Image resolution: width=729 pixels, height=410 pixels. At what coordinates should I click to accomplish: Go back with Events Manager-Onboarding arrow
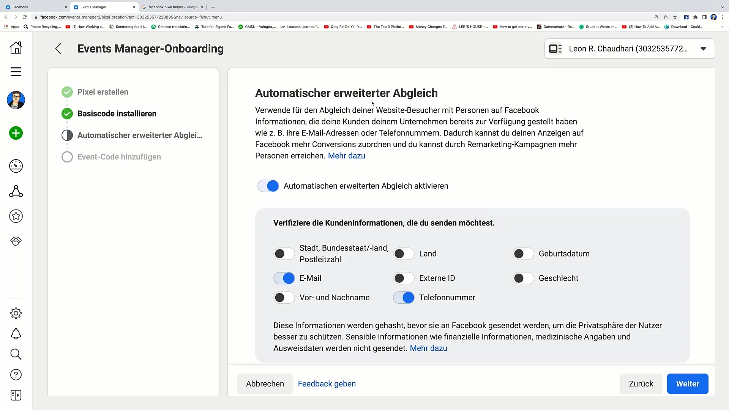click(58, 49)
